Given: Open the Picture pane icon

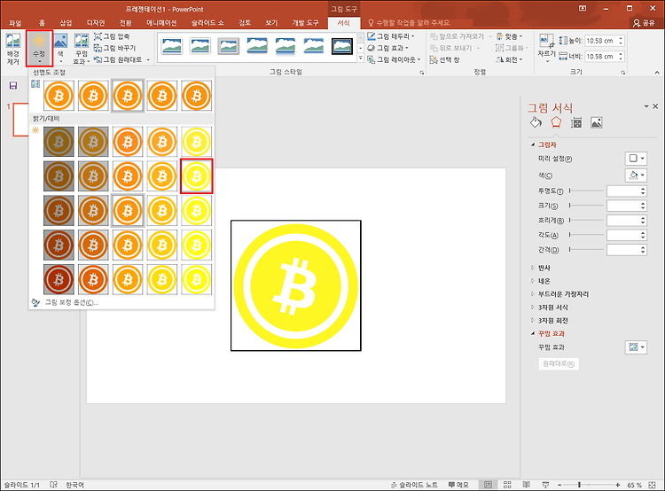Looking at the screenshot, I should click(597, 123).
